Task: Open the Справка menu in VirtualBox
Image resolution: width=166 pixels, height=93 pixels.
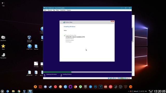Action: pos(69,10)
